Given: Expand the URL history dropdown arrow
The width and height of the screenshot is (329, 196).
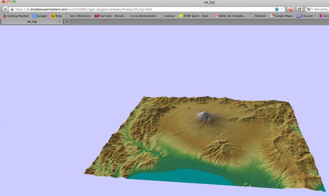Looking at the screenshot, I should [x=282, y=9].
